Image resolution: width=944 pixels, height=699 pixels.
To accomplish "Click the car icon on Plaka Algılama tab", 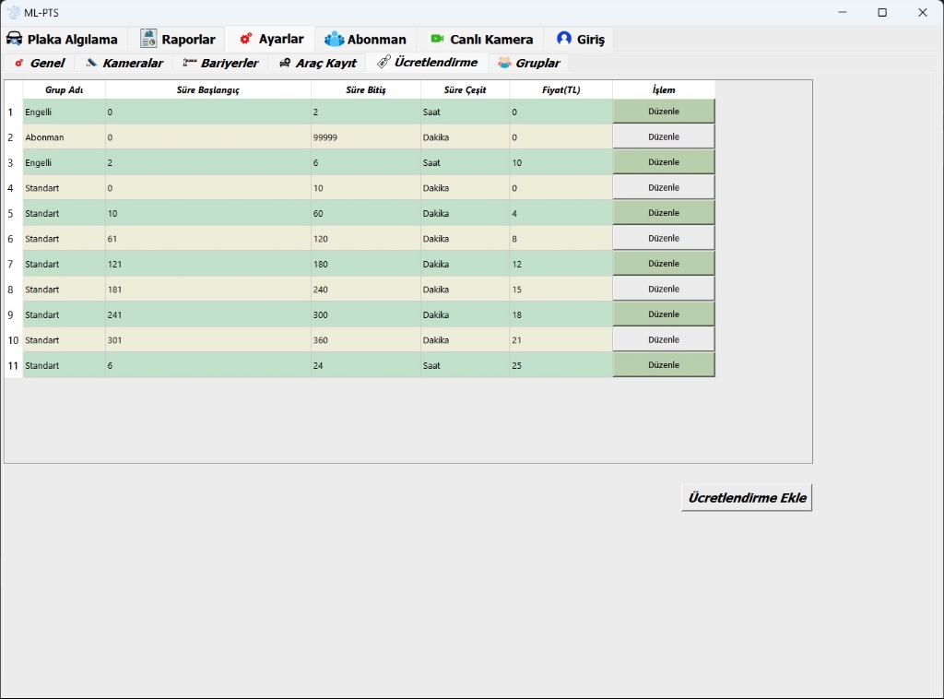I will [14, 39].
